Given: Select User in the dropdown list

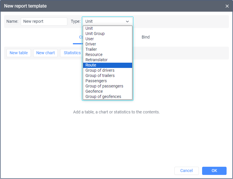Looking at the screenshot, I should pyautogui.click(x=90, y=39).
